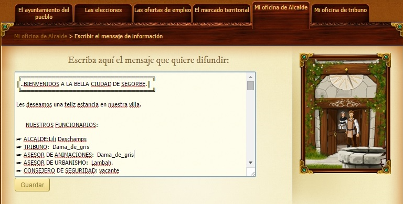403x204 pixels.
Task: Open Las ofertas de empleo tab
Action: [163, 13]
